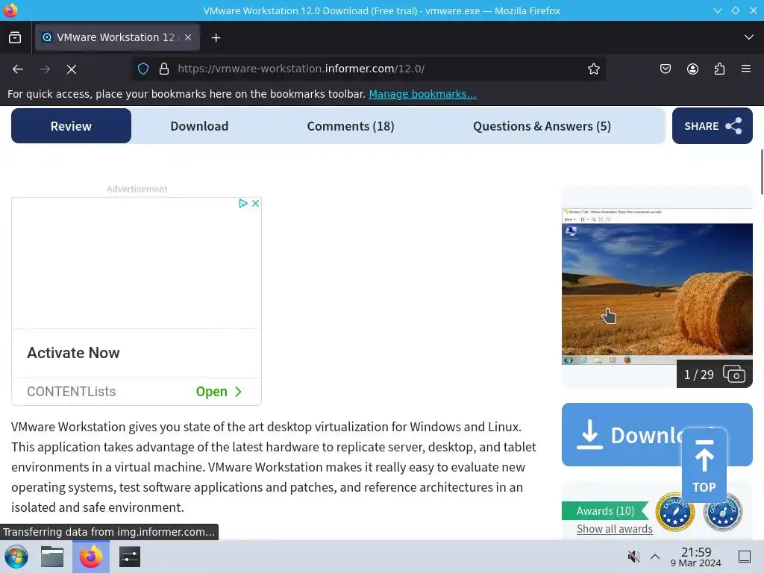Click the CONTENTLists advertiser name
This screenshot has height=573, width=764.
click(x=71, y=392)
